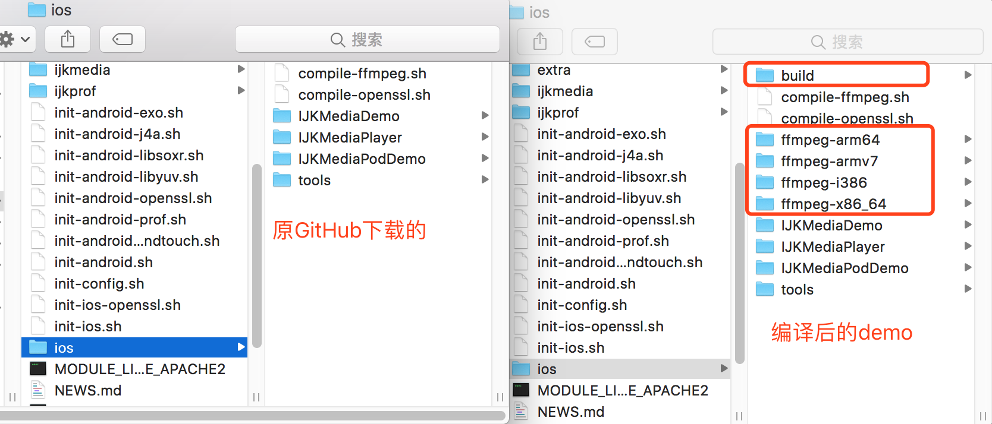Select init-config.sh file icon in left window
Image resolution: width=992 pixels, height=424 pixels.
(x=39, y=284)
